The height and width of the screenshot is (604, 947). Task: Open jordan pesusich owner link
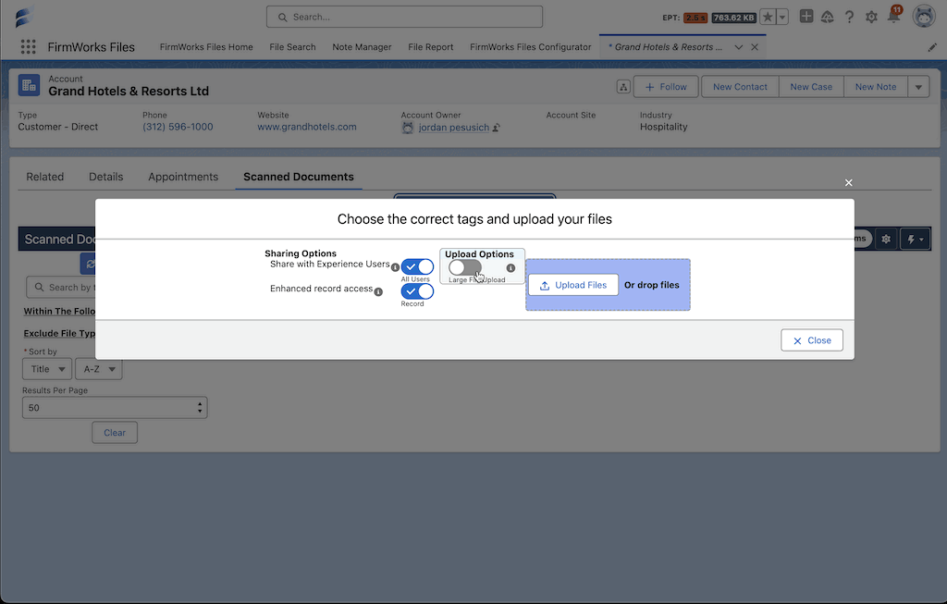pos(453,128)
